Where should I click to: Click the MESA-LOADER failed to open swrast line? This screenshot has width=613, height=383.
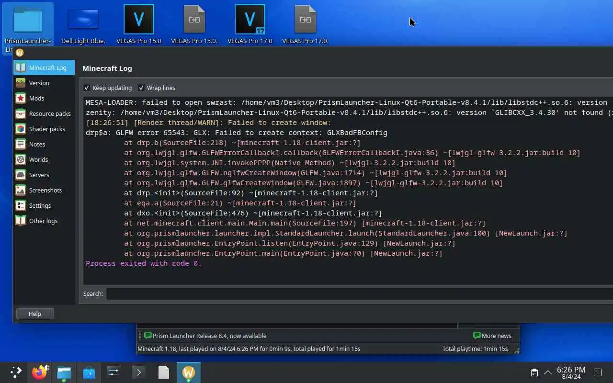point(347,102)
